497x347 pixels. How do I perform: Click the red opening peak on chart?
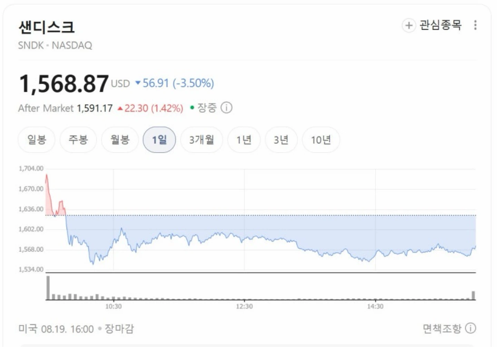(47, 175)
